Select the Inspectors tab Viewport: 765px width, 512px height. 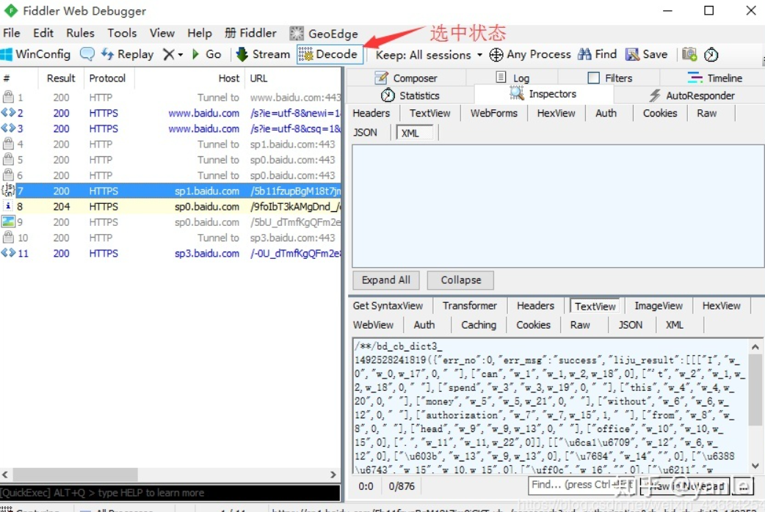[543, 94]
